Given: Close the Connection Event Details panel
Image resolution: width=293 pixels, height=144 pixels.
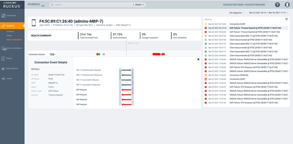Looking at the screenshot, I should [198, 59].
